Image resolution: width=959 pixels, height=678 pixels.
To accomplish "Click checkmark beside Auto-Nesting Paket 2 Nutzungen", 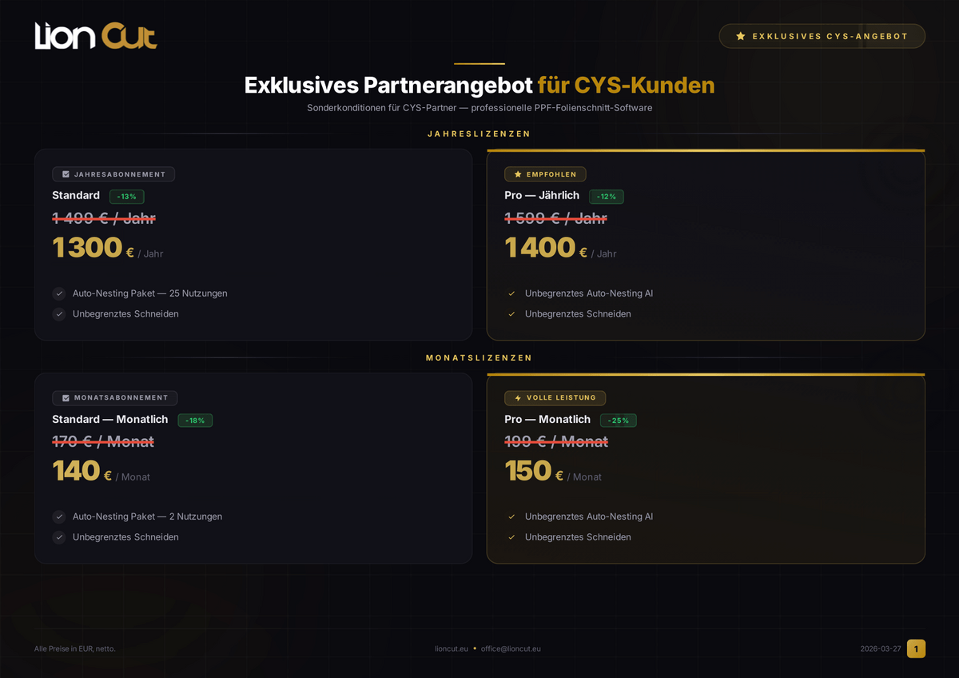I will pyautogui.click(x=59, y=516).
